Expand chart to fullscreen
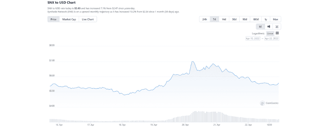 tap(277, 27)
